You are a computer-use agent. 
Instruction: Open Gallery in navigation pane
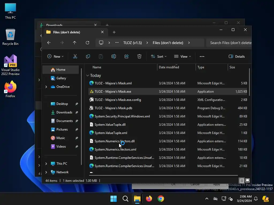click(x=61, y=78)
